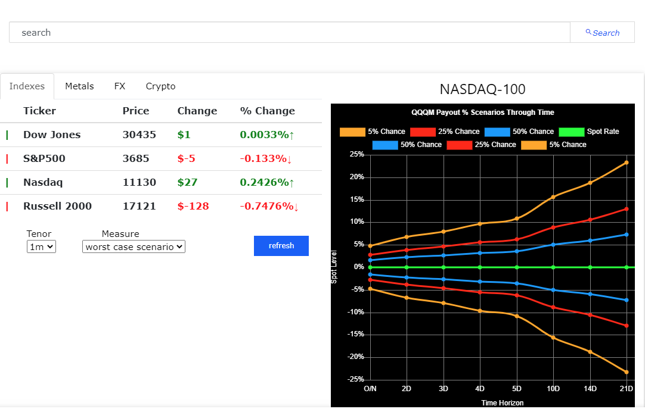Click the Price column header
The width and height of the screenshot is (645, 412).
coord(136,111)
